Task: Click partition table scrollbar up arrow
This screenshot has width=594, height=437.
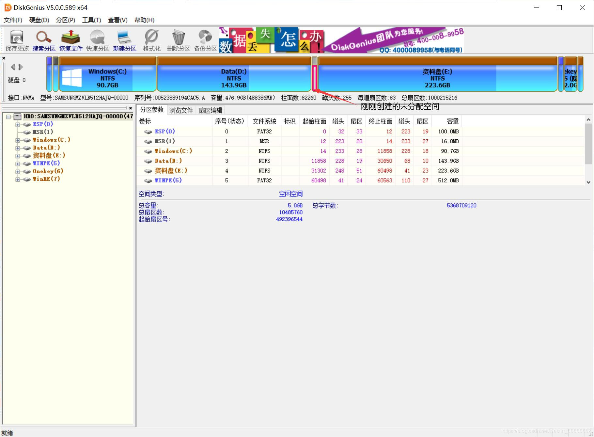Action: click(588, 120)
